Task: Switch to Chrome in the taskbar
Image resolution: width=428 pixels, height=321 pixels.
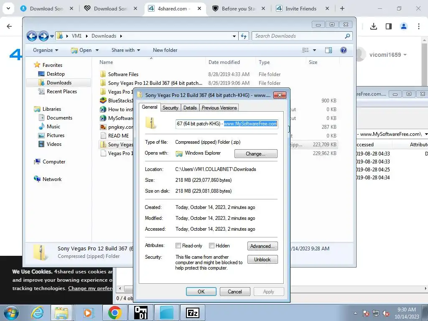Action: [115, 313]
